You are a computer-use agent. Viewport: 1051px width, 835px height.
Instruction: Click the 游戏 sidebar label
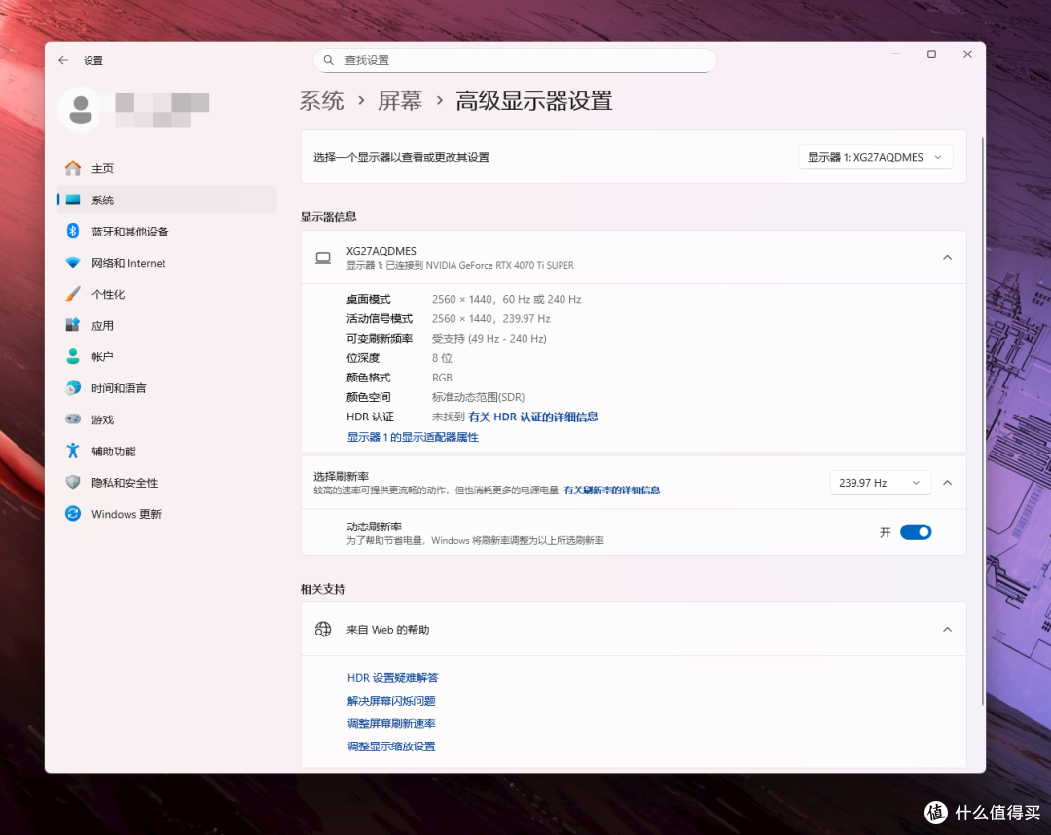click(x=102, y=419)
